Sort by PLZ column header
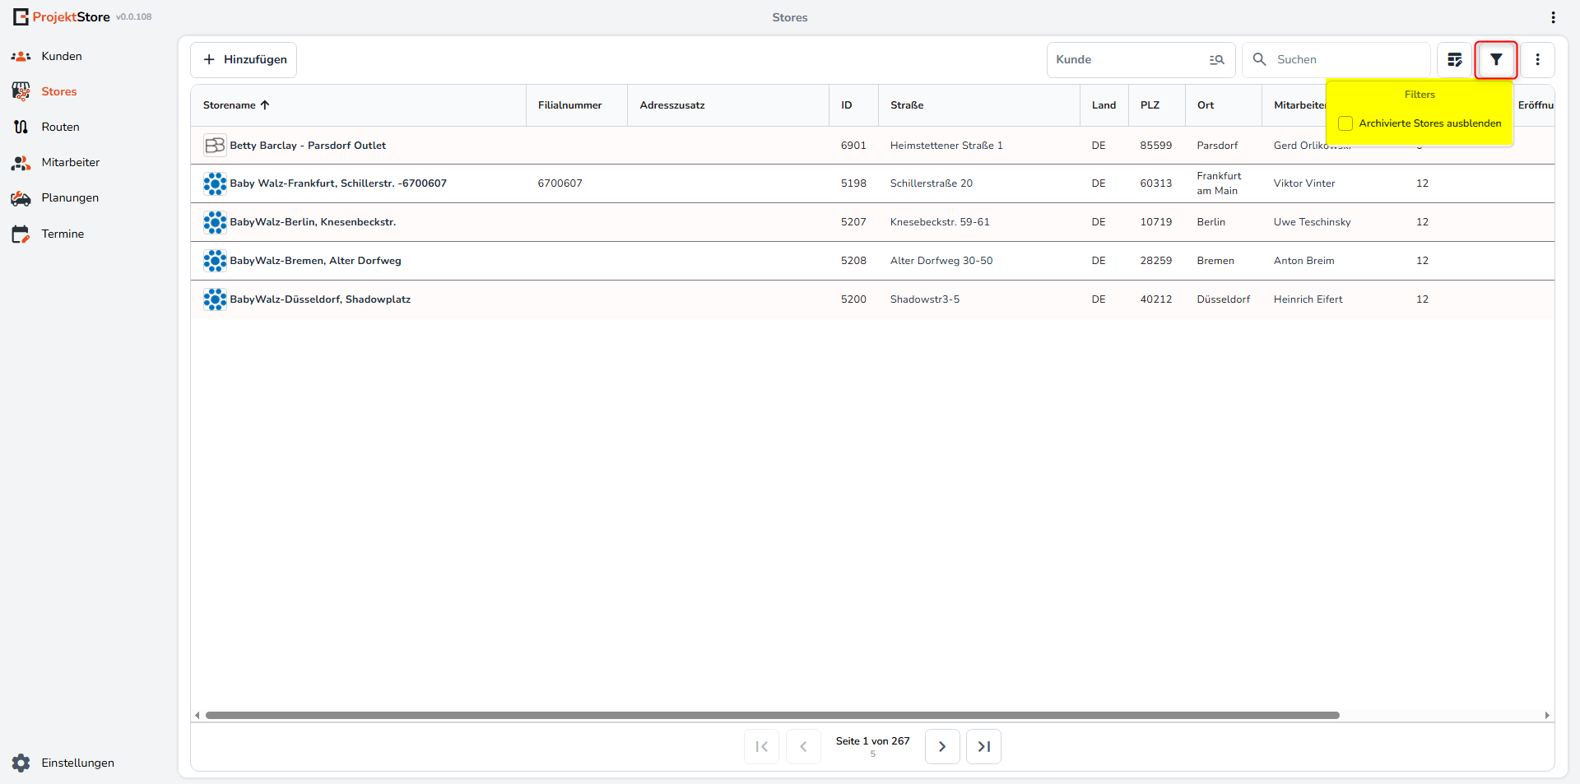 coord(1150,105)
